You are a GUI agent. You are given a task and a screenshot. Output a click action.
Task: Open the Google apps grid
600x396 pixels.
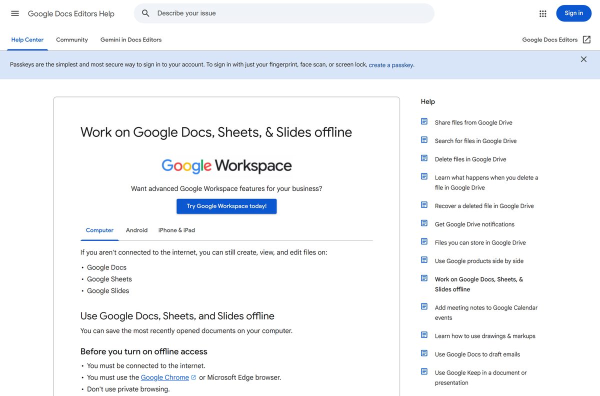[x=543, y=13]
